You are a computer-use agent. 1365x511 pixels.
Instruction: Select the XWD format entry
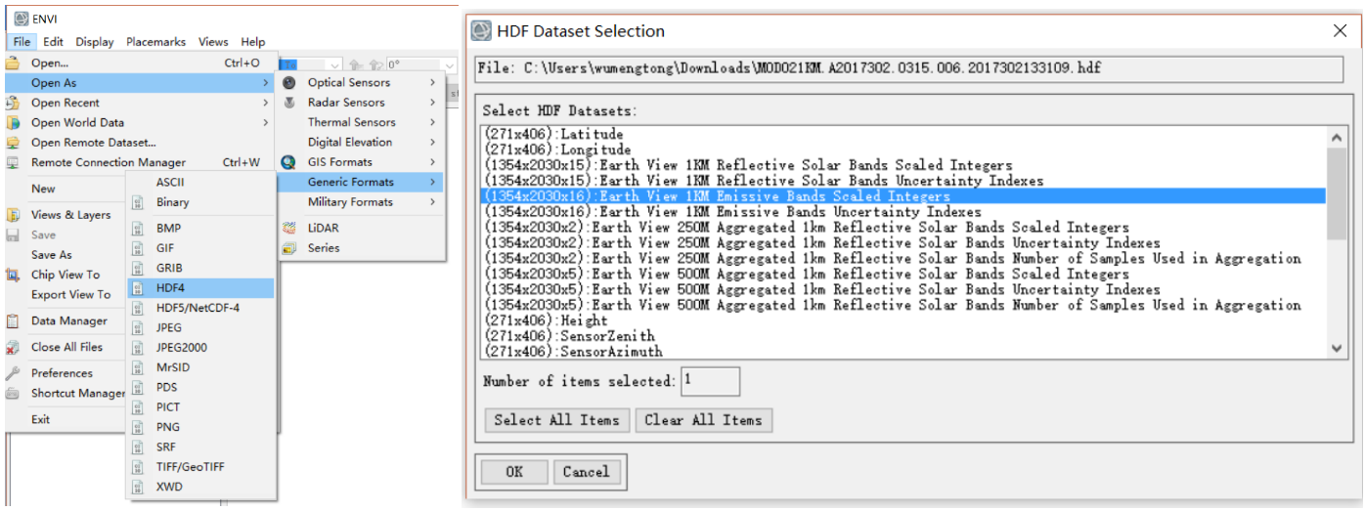pos(169,487)
